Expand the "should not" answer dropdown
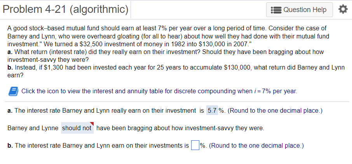Viewport: 352px width, 164px height. click(x=77, y=128)
